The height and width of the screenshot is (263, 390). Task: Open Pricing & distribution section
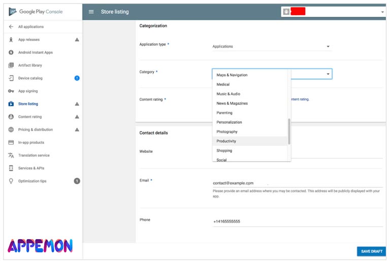[x=36, y=130]
